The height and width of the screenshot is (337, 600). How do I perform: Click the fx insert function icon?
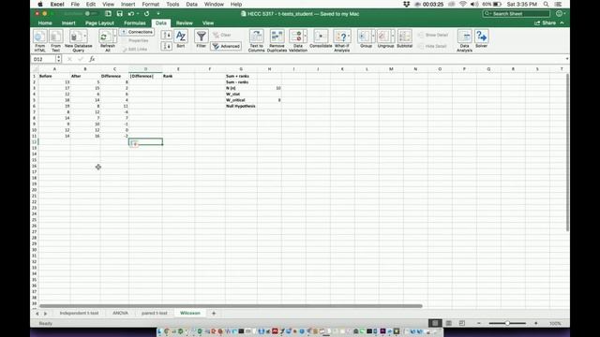click(92, 59)
